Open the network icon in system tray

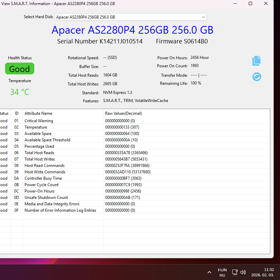235,272
